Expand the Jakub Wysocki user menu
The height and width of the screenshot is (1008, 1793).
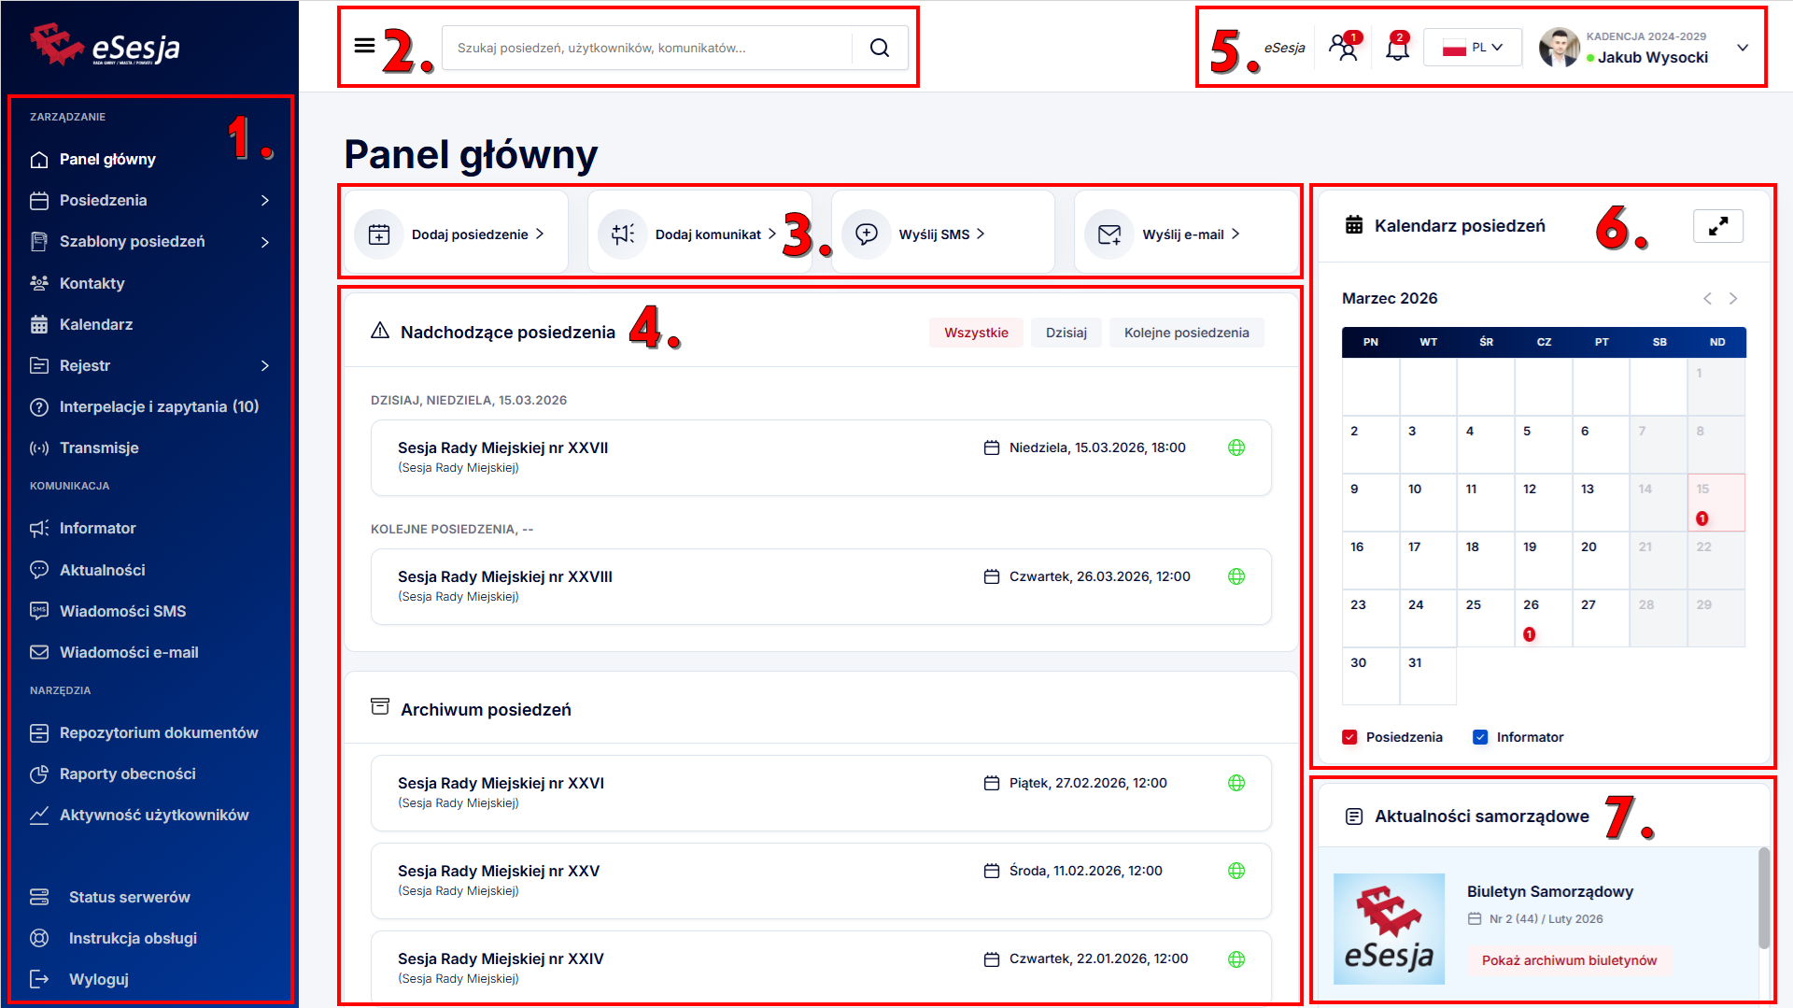(1742, 48)
